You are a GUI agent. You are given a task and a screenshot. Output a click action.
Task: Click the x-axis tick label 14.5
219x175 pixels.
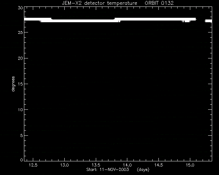(x=159, y=165)
